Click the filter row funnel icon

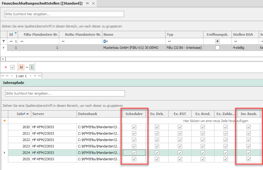click(x=4, y=41)
